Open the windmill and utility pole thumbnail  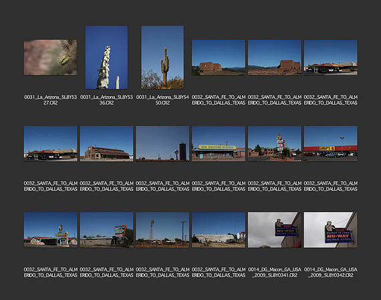pyautogui.click(x=162, y=230)
